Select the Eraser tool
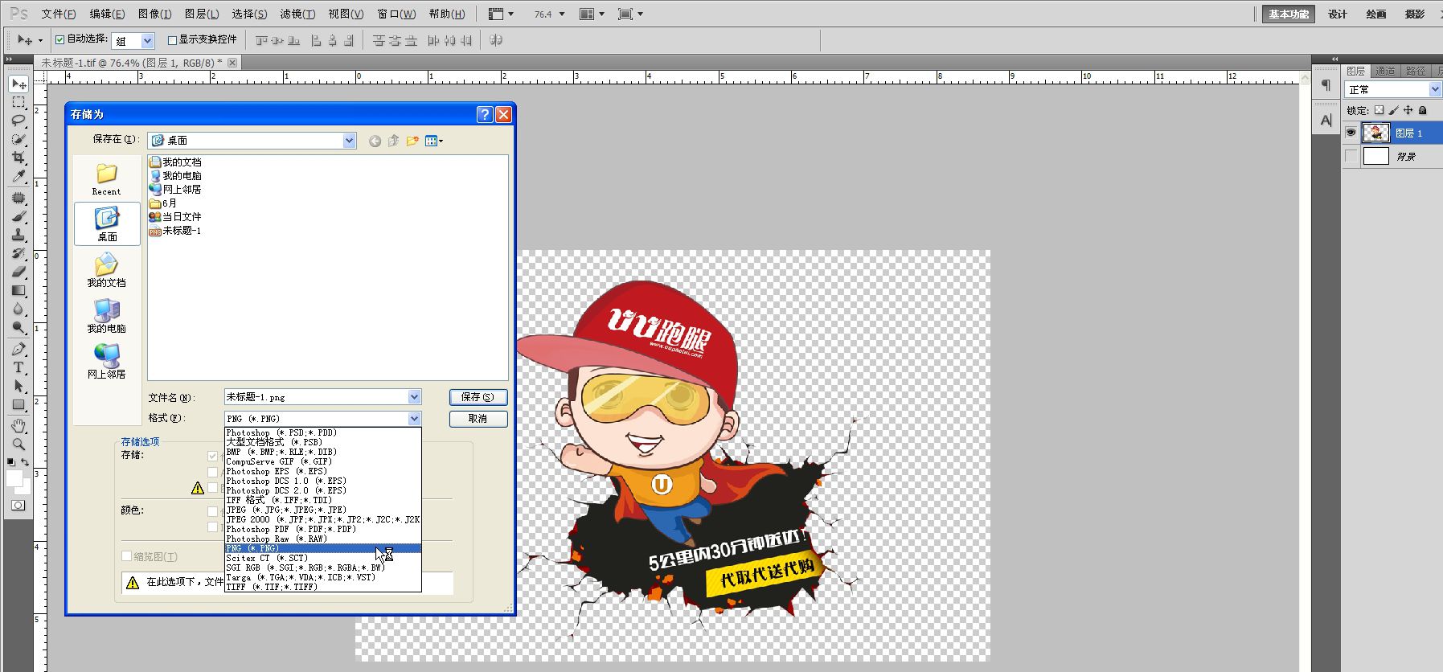 [18, 272]
